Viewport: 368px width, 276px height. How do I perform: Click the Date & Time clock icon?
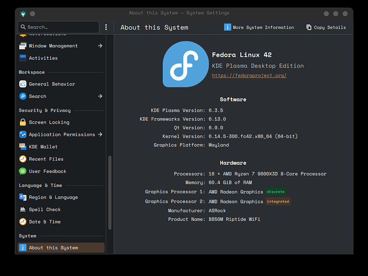[23, 221]
